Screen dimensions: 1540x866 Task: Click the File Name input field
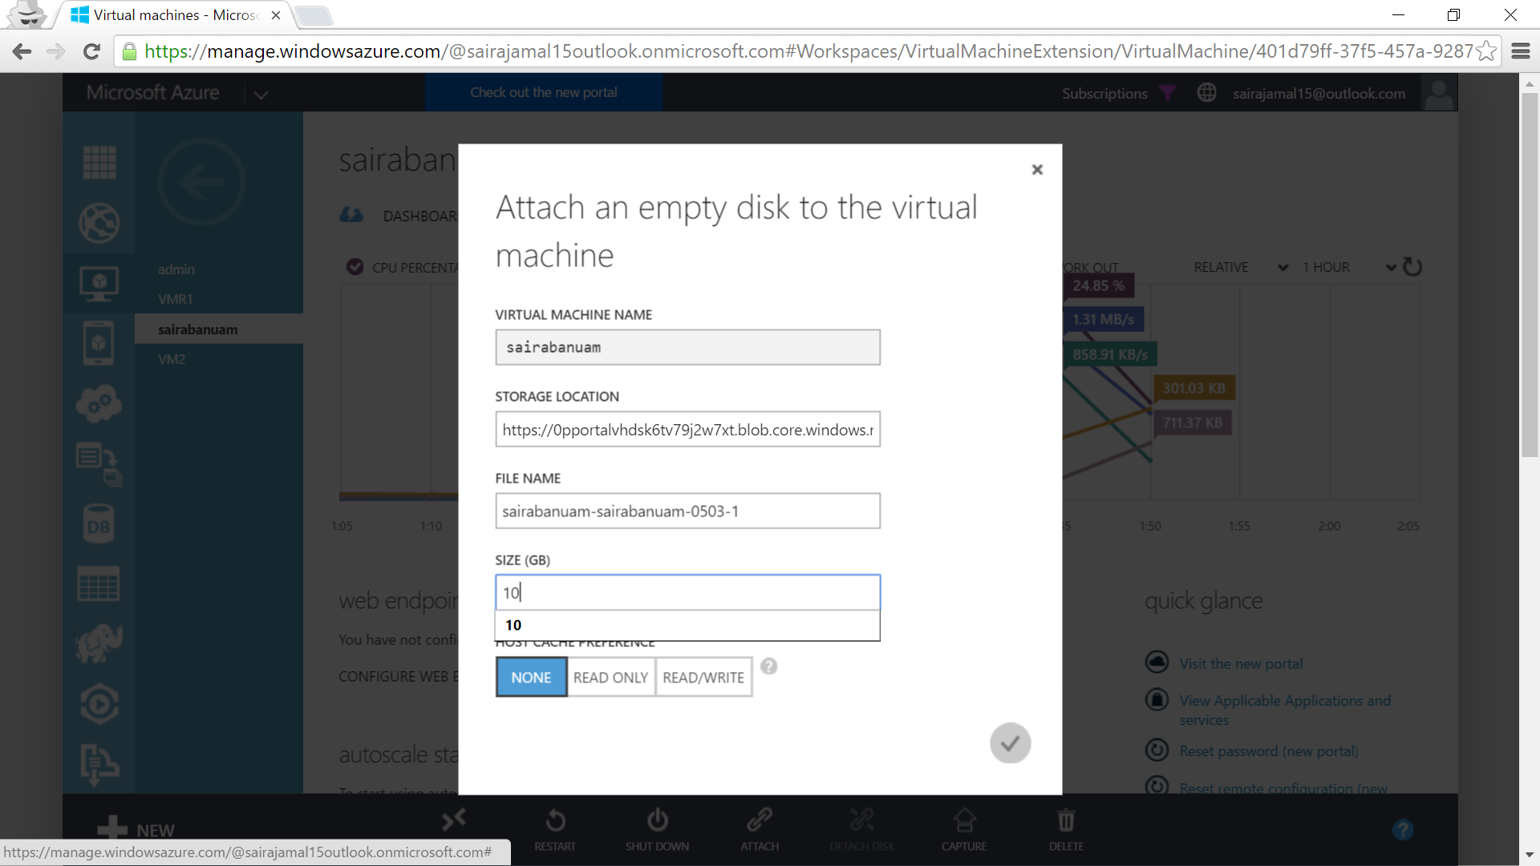tap(687, 511)
